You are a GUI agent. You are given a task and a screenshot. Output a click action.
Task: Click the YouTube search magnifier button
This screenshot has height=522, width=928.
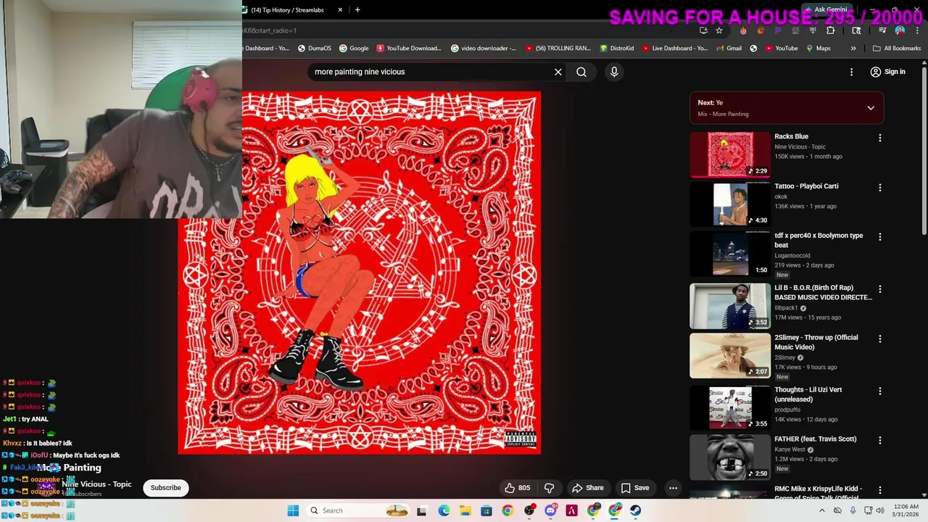[581, 72]
